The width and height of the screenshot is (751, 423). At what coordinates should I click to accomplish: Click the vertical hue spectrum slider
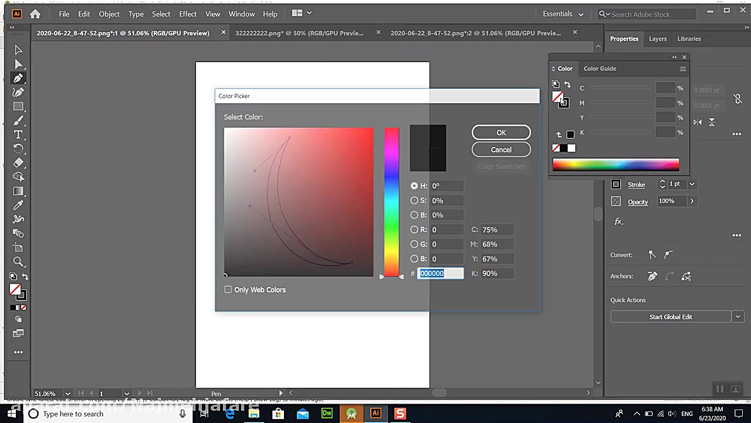pyautogui.click(x=391, y=202)
